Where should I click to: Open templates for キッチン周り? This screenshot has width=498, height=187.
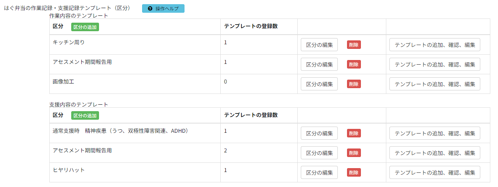click(x=434, y=45)
